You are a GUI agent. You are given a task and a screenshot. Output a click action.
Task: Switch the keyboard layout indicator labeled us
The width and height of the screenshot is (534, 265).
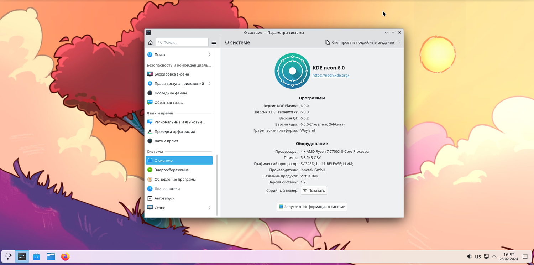pos(478,256)
